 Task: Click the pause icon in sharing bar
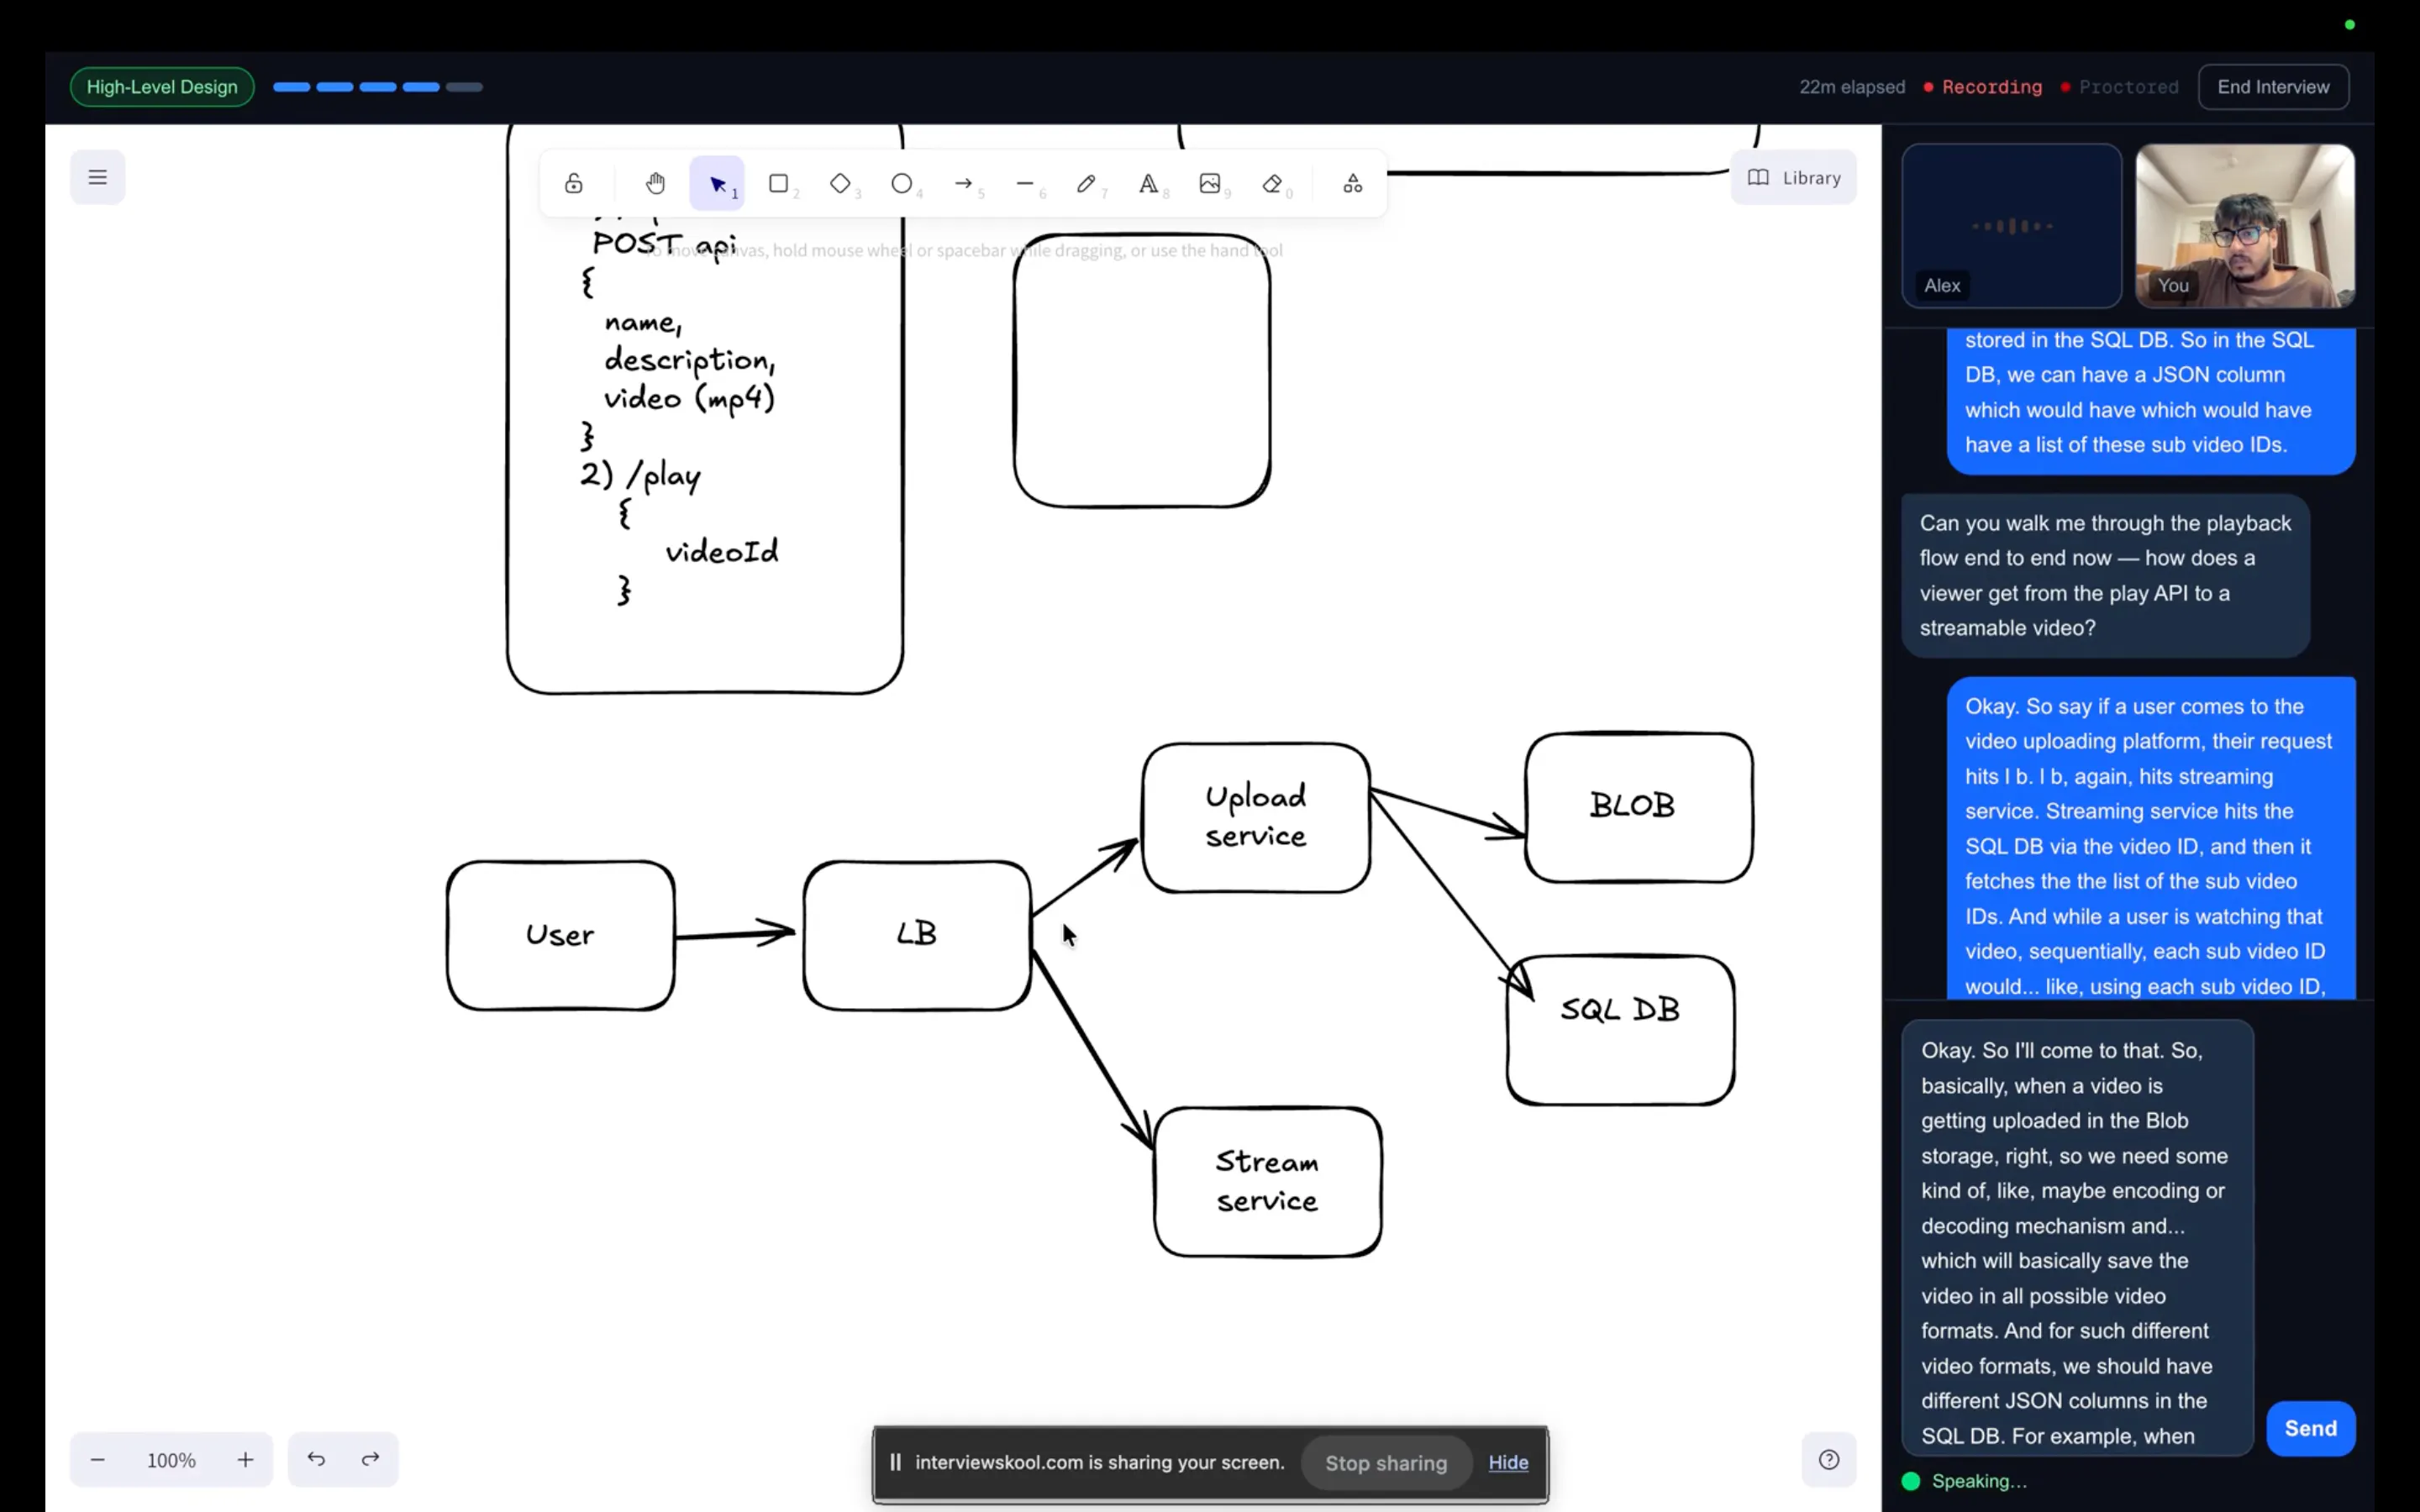(x=895, y=1462)
